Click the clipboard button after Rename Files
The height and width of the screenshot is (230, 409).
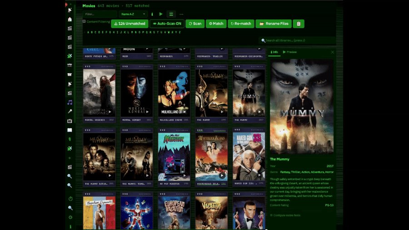(299, 24)
